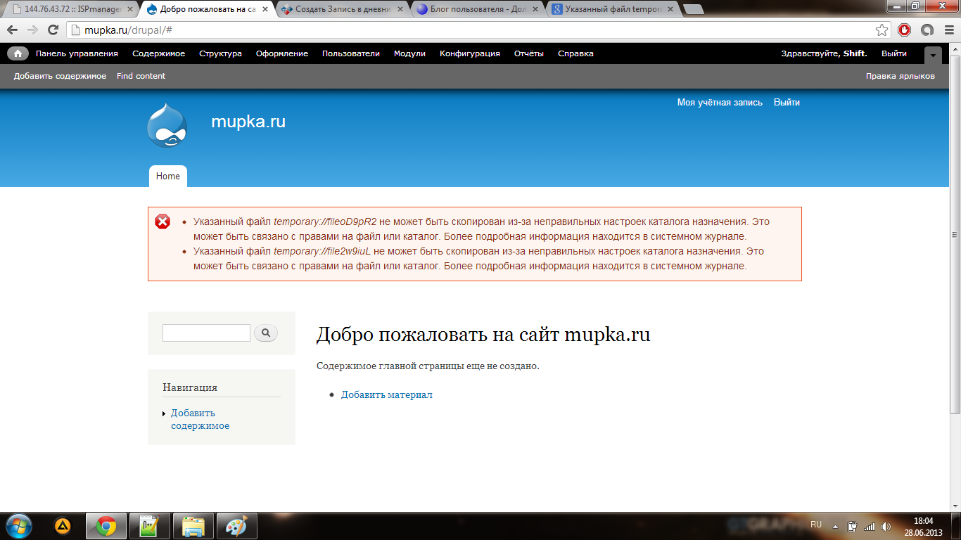Open Моя учётная запись link

[719, 102]
